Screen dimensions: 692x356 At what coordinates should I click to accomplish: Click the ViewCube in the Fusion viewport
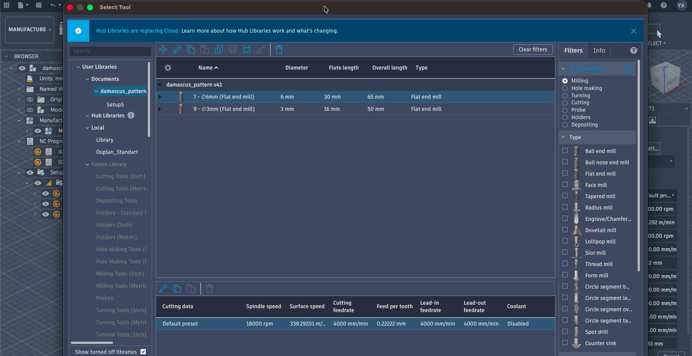pos(665,78)
